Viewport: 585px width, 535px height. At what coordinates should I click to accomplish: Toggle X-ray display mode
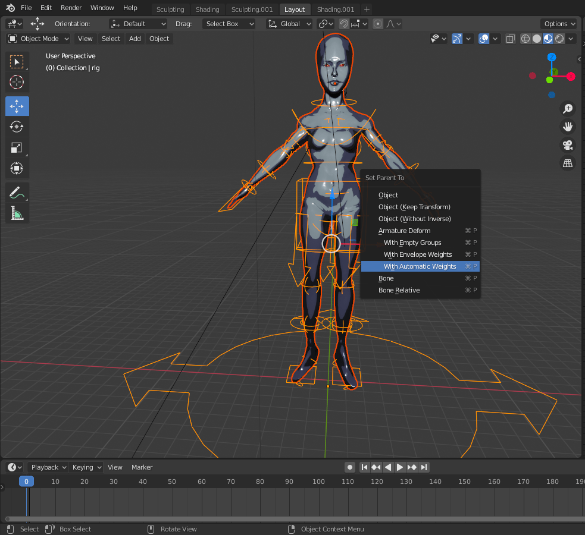511,39
